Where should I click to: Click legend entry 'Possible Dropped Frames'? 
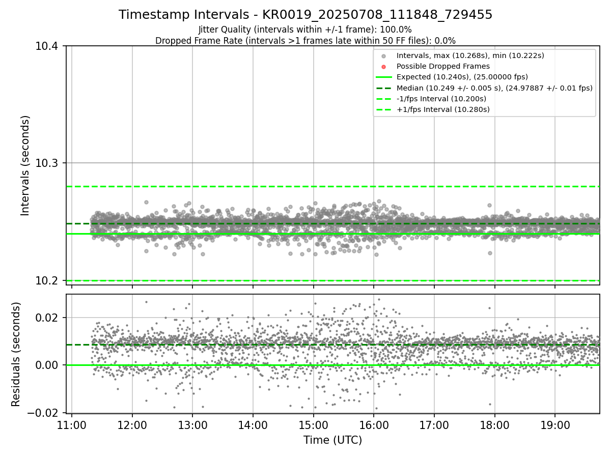[x=443, y=66]
